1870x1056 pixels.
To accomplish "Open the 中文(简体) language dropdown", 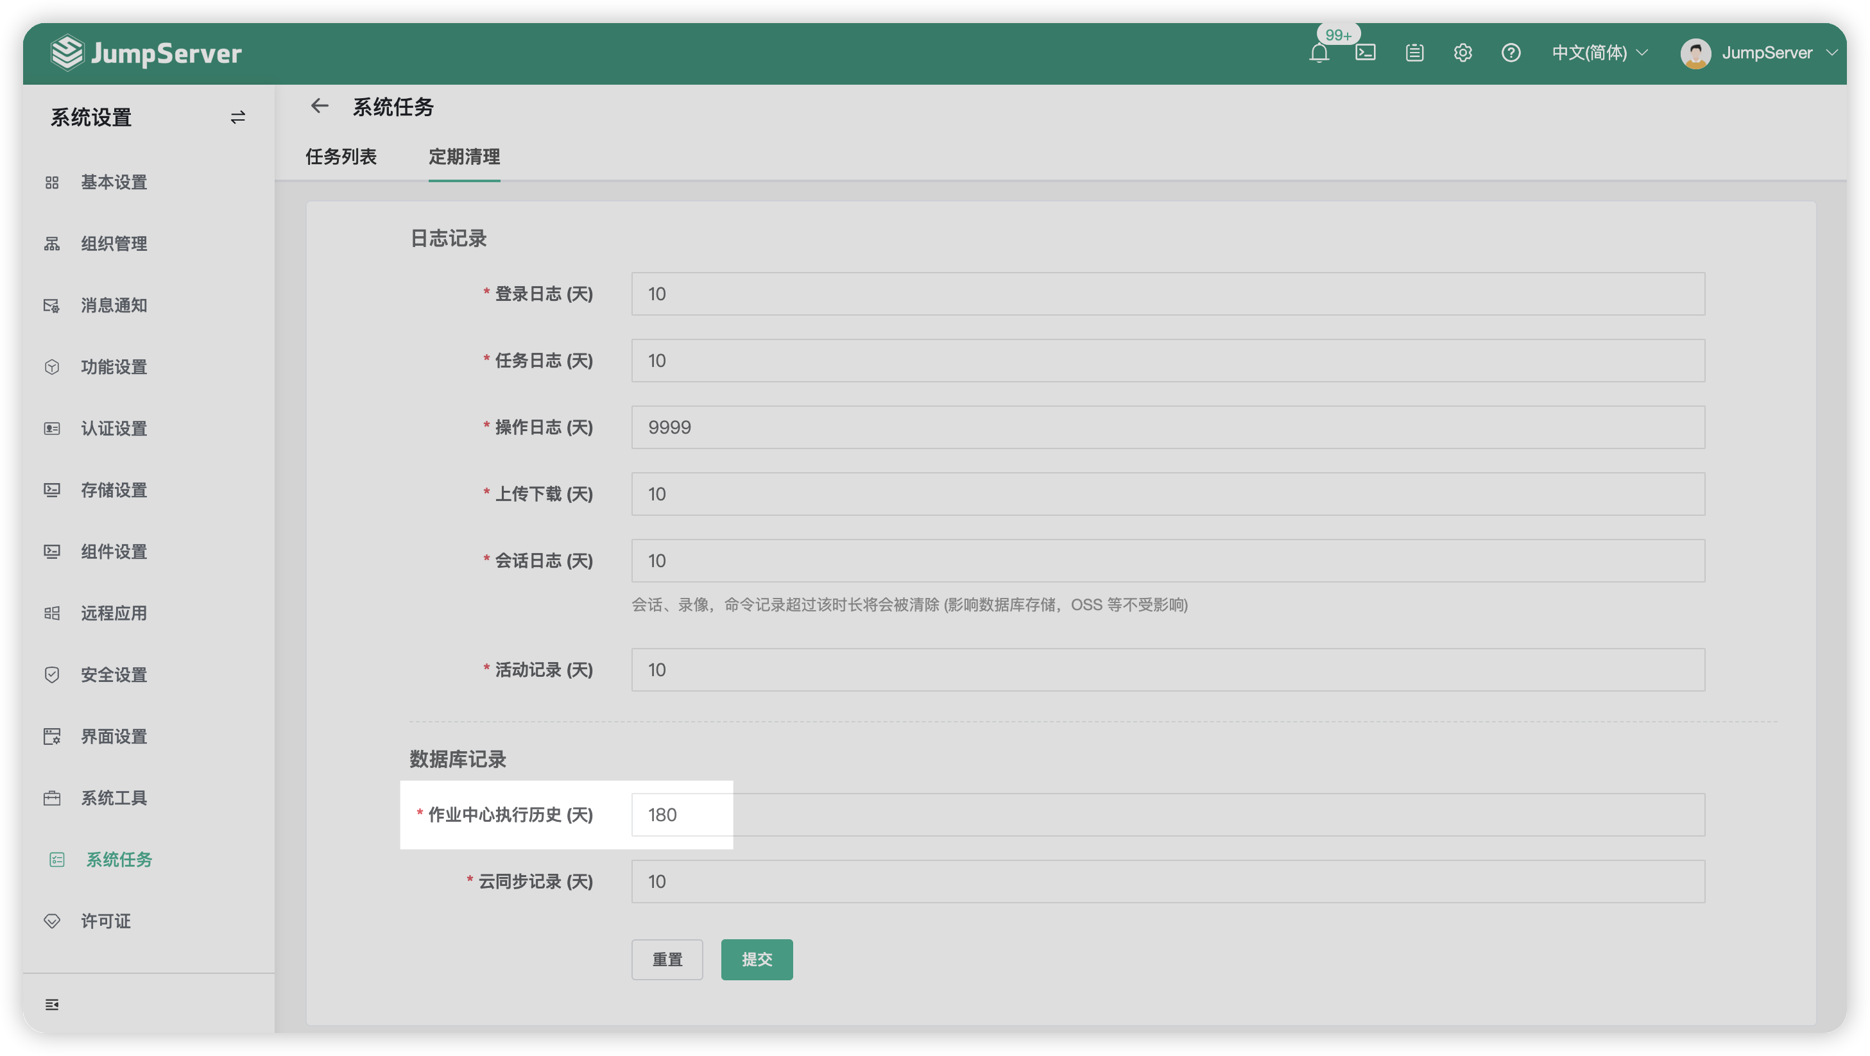I will tap(1600, 53).
